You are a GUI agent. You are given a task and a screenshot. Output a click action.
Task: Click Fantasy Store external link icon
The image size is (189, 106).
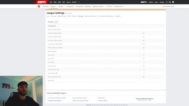coord(123,6)
